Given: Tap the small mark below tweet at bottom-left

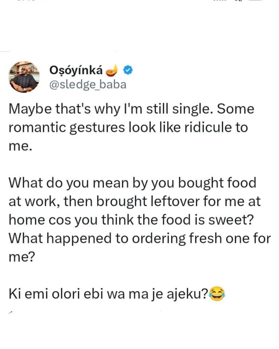Looking at the screenshot, I should point(11,312).
